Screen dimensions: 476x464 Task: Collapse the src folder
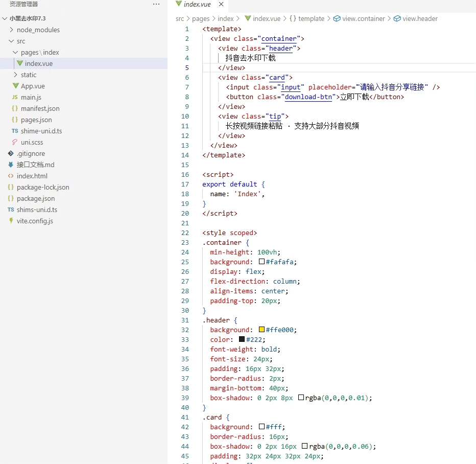point(11,41)
